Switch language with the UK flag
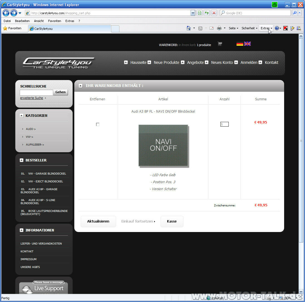The width and height of the screenshot is (305, 302). [x=247, y=44]
